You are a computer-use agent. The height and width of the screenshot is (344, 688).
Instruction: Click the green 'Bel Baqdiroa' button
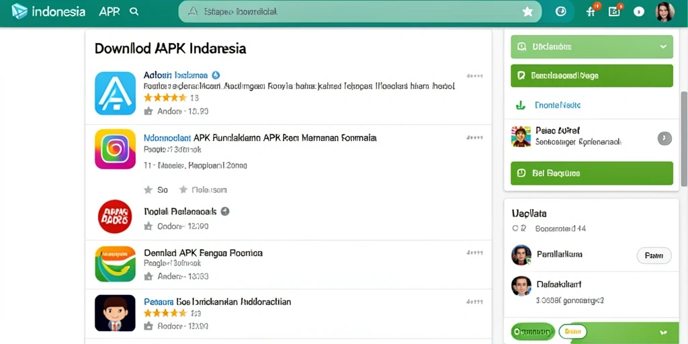tap(591, 173)
